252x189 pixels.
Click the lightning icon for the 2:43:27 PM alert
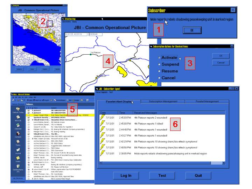103,135
